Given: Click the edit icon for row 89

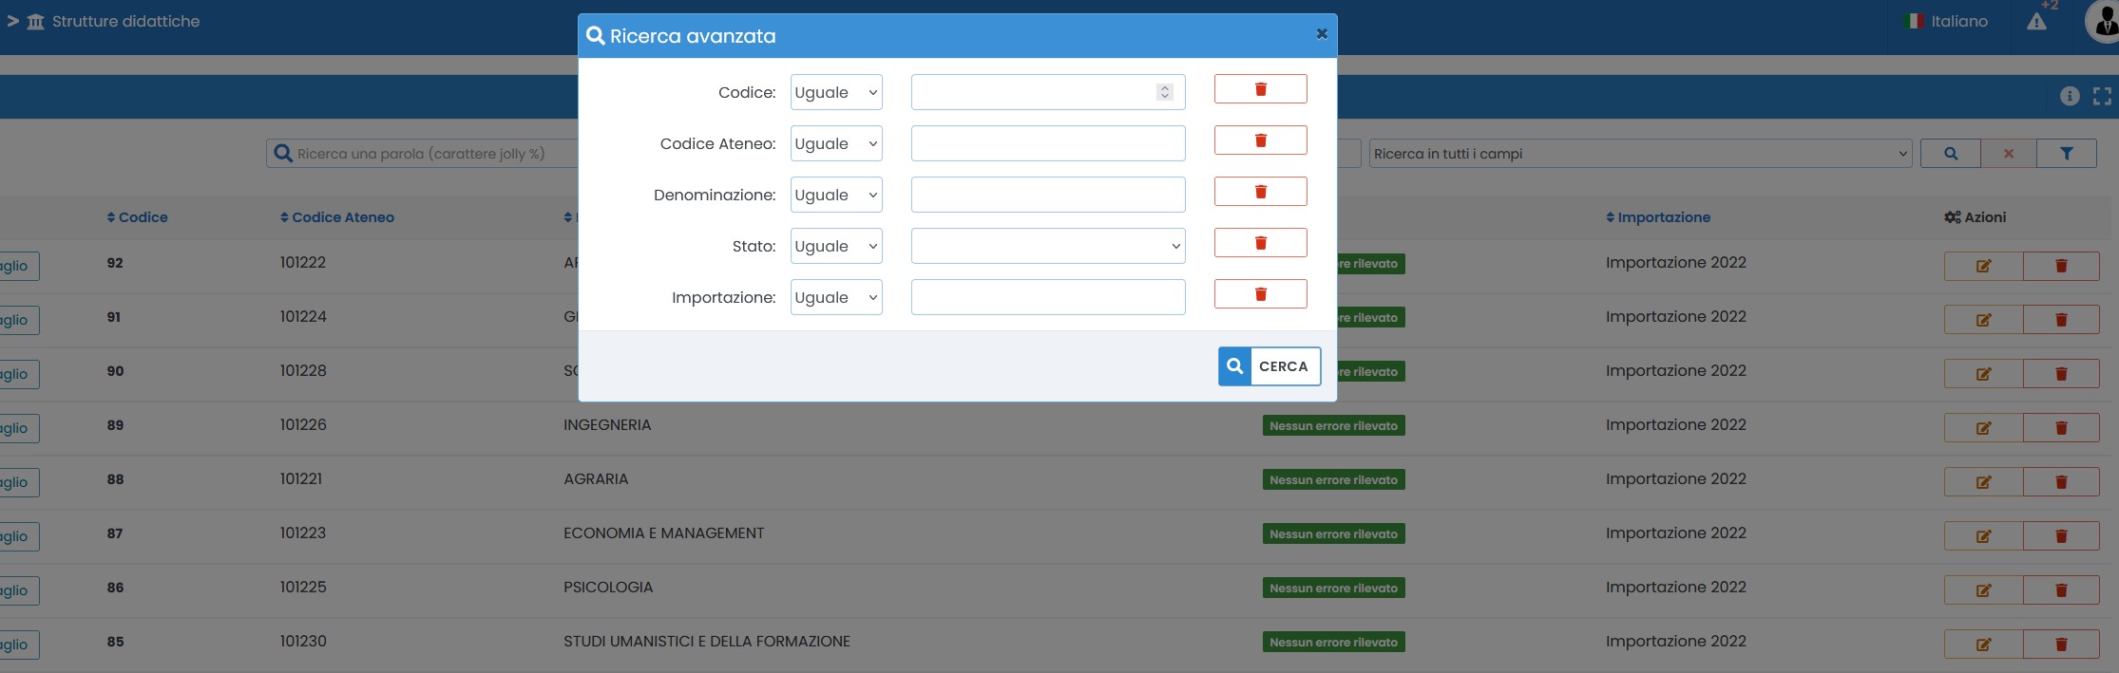Looking at the screenshot, I should (1983, 428).
